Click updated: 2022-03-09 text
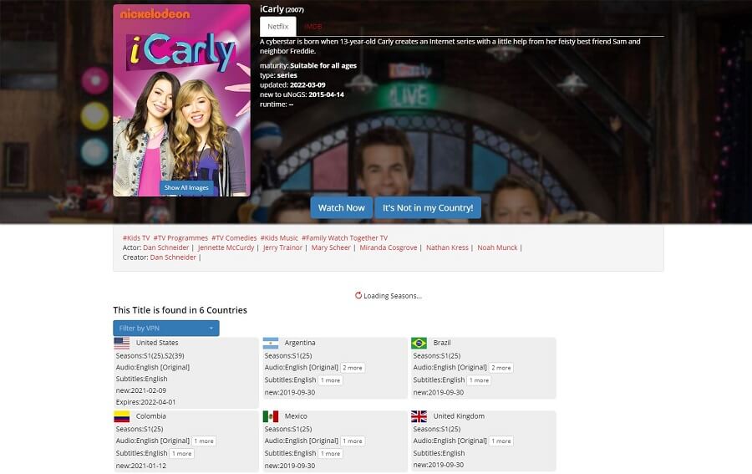Viewport: 752px width, 474px height. [x=292, y=85]
